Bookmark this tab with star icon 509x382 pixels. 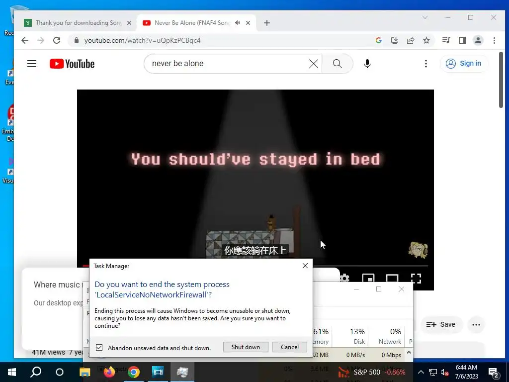[426, 40]
